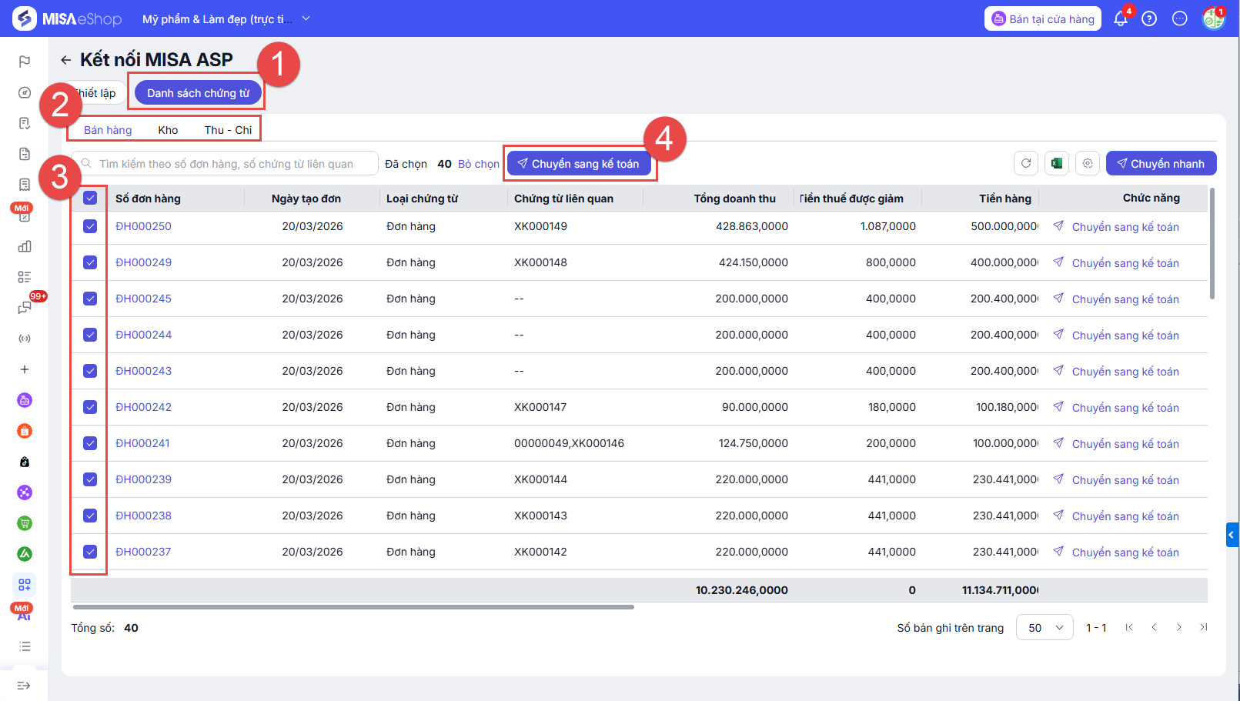Open the green letter A app icon

coord(25,554)
